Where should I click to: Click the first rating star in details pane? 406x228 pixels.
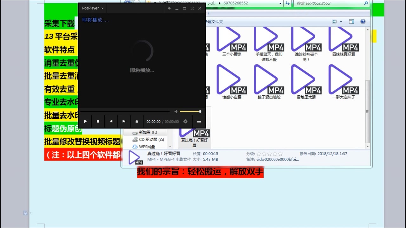coord(259,154)
